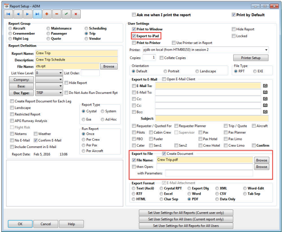
Task: Check Open E-Mail Client checkbox
Action: pos(164,79)
